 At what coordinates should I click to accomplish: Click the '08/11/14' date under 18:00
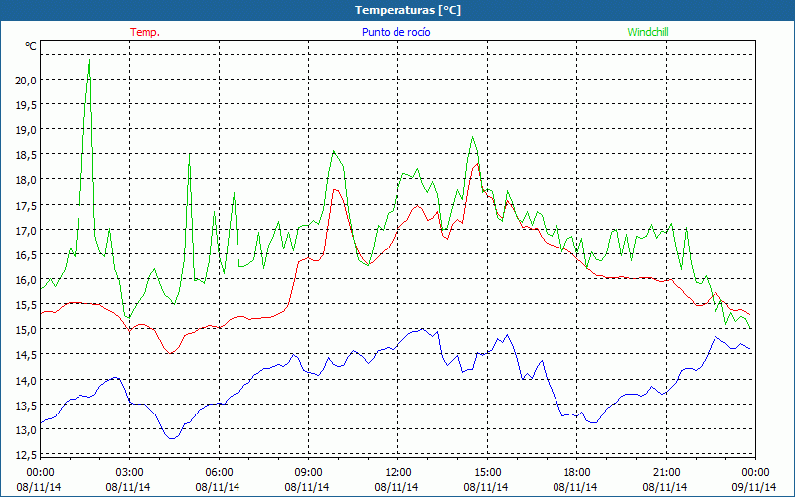(x=575, y=487)
